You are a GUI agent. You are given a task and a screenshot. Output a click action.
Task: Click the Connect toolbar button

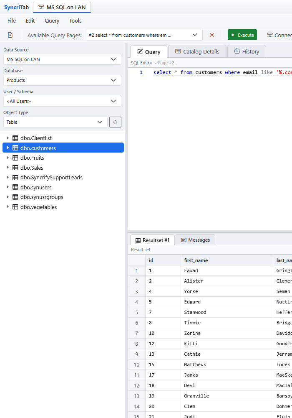279,35
